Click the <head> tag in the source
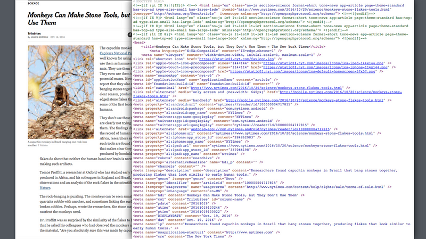 point(139,43)
